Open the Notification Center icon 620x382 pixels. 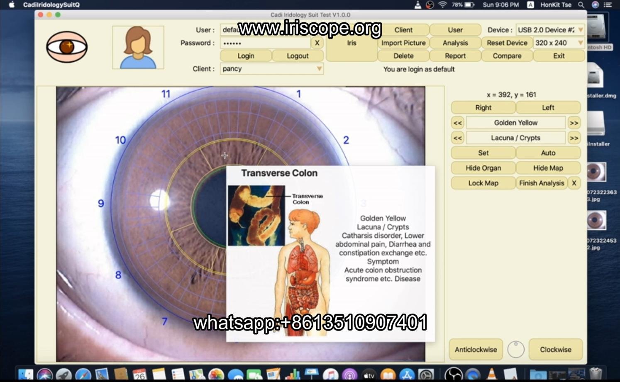pyautogui.click(x=608, y=5)
